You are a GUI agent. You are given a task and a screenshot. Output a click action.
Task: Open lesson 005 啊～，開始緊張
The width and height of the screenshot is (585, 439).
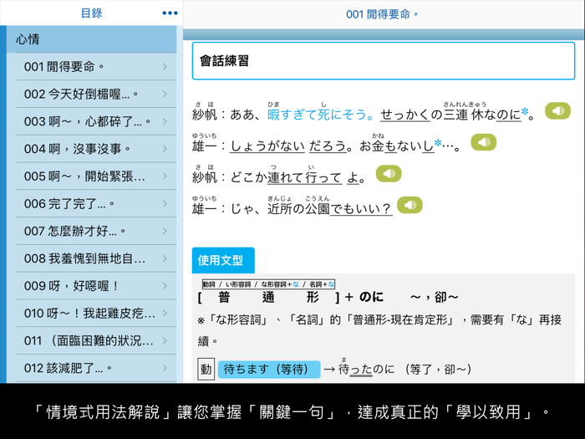pos(96,176)
